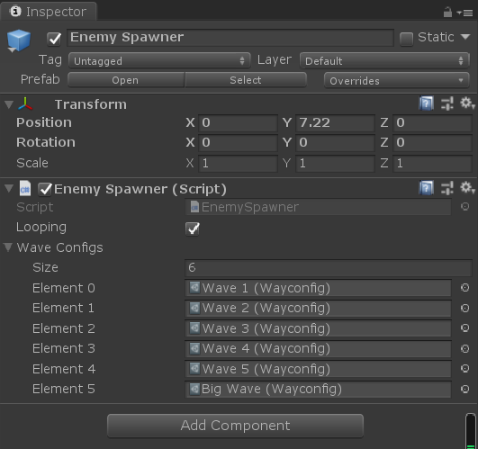Open Enemy Spawner script gear menu
478x449 pixels.
[x=467, y=188]
